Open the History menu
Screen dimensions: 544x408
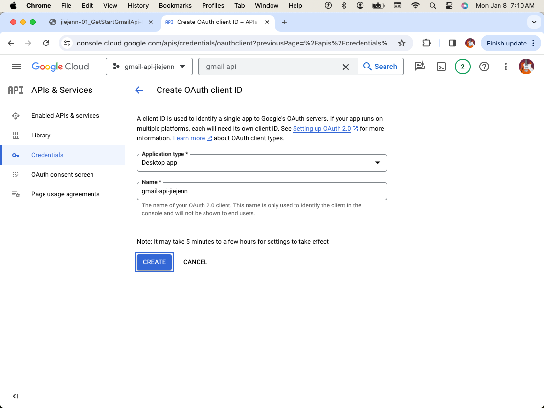coord(138,5)
